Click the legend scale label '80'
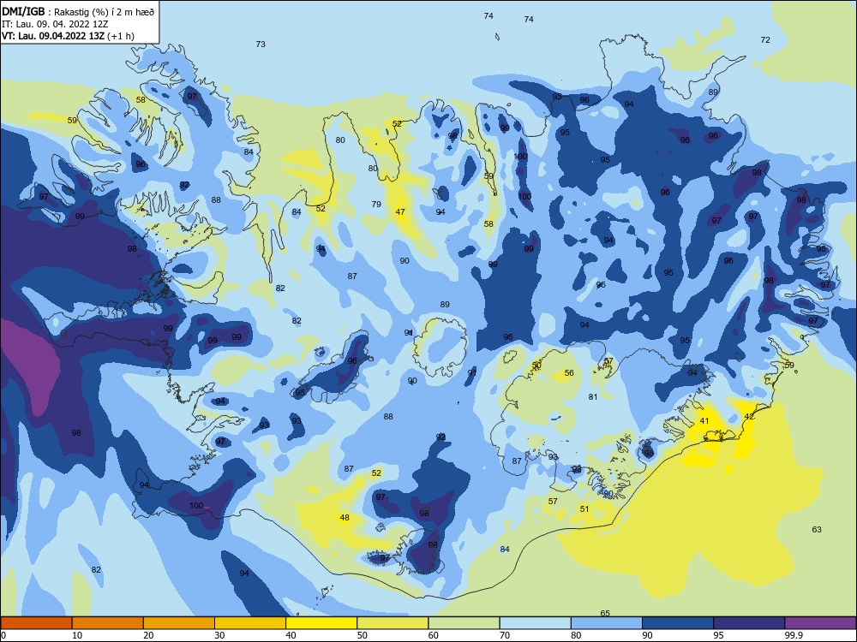Screen dimensions: 857x642 (576, 635)
